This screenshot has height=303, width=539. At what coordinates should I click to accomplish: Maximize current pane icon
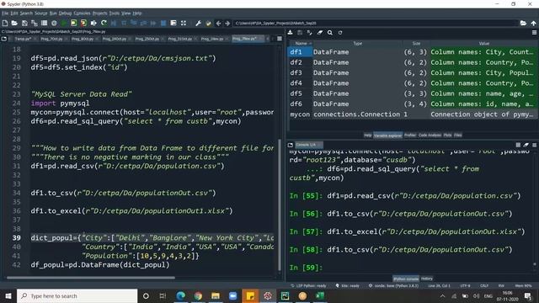tap(184, 23)
